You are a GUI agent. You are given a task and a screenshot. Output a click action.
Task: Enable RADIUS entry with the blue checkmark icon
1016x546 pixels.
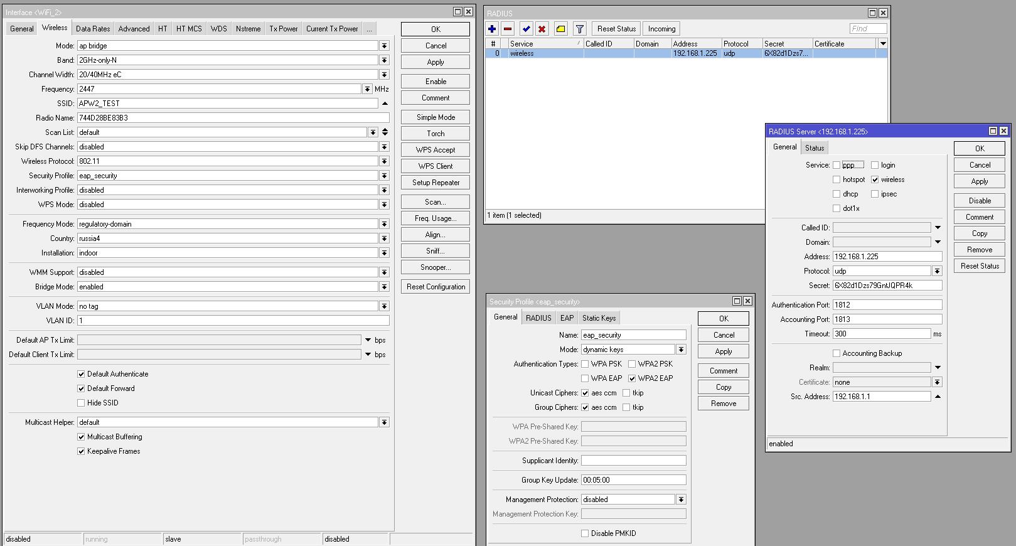coord(527,29)
